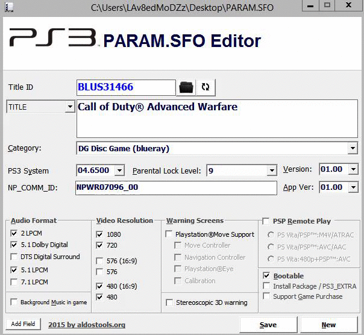Screen dimensions: 364x335
Task: Click the Category: label
Action: [24, 148]
